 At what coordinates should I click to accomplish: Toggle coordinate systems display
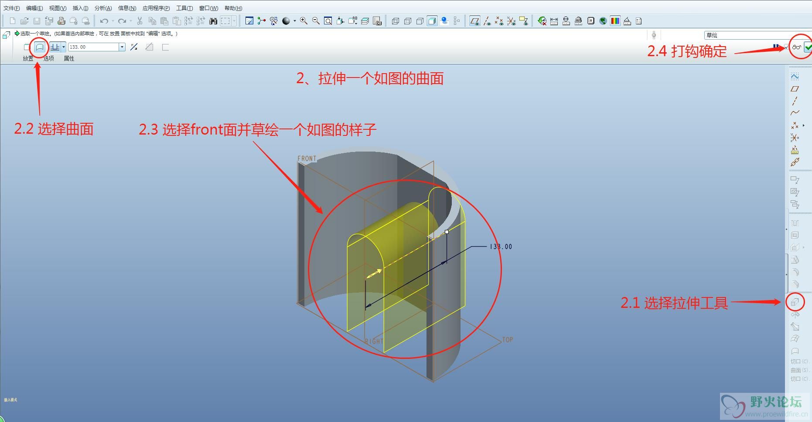512,21
